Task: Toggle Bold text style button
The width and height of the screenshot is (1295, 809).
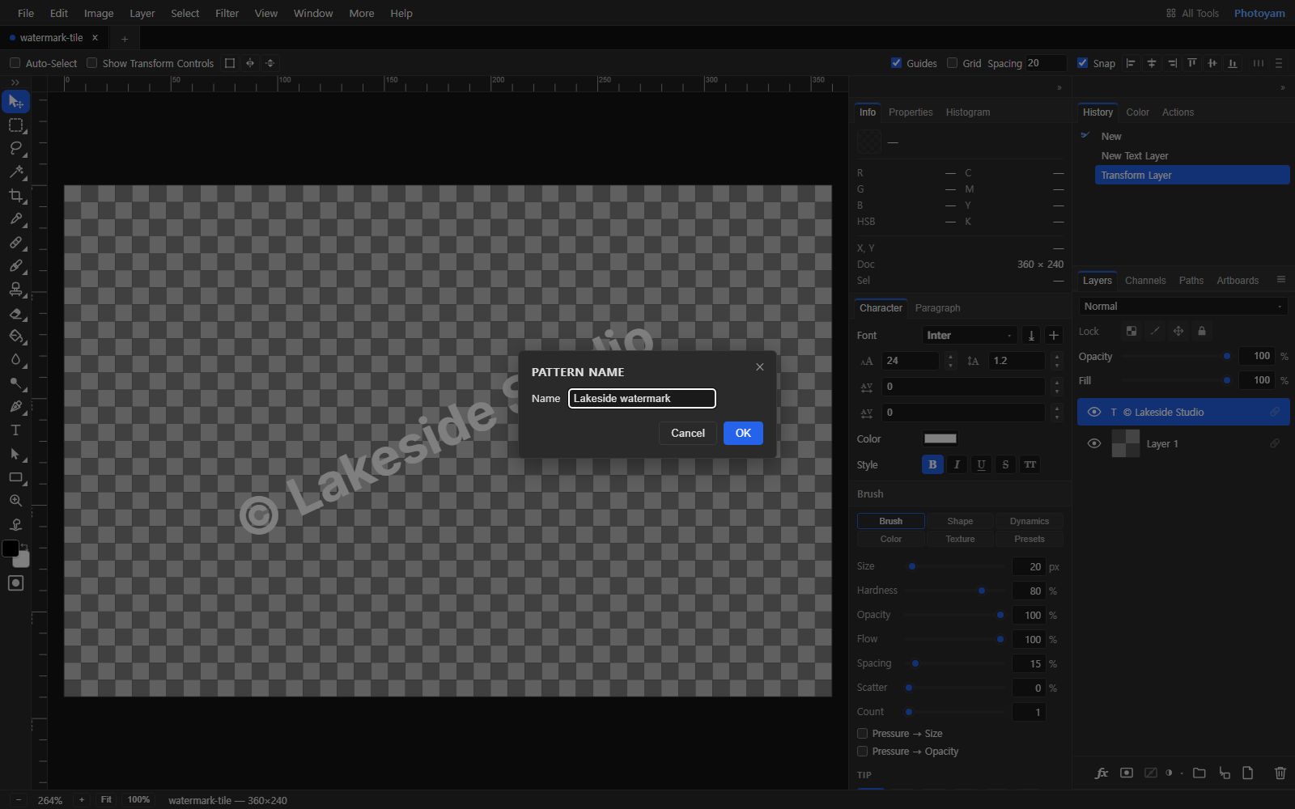Action: pyautogui.click(x=932, y=465)
